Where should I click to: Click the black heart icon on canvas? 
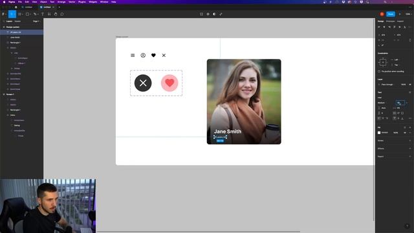point(153,55)
